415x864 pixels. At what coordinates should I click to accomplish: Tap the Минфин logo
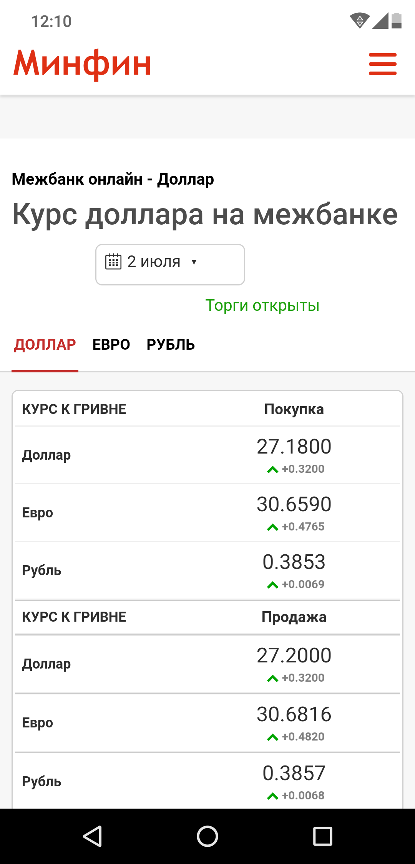point(82,64)
